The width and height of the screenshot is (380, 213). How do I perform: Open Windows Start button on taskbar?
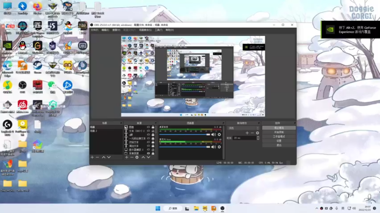point(158,208)
